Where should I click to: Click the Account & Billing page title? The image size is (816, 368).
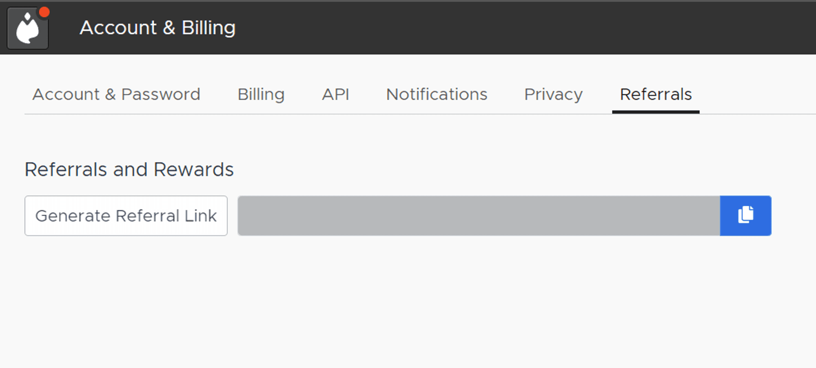point(157,28)
